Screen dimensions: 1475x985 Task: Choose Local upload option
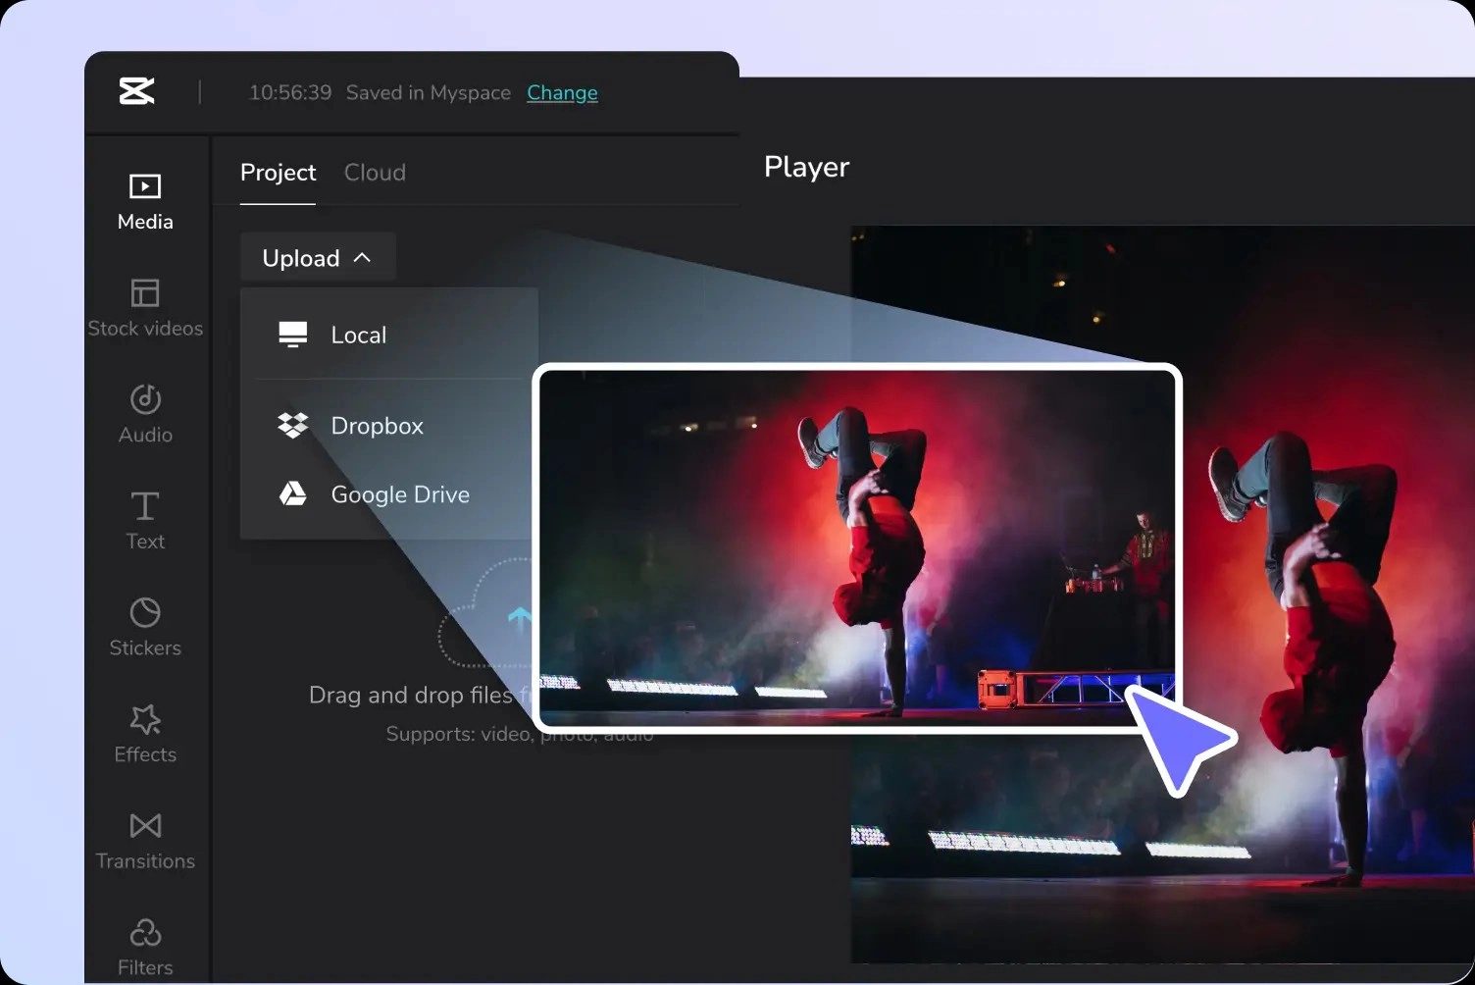359,336
